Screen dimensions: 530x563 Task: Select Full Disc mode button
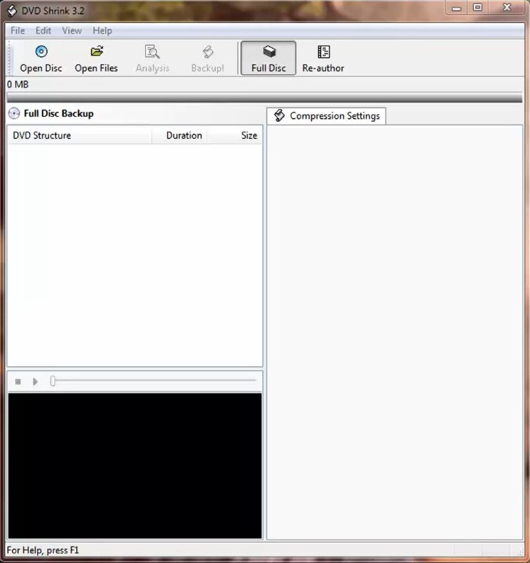coord(268,58)
